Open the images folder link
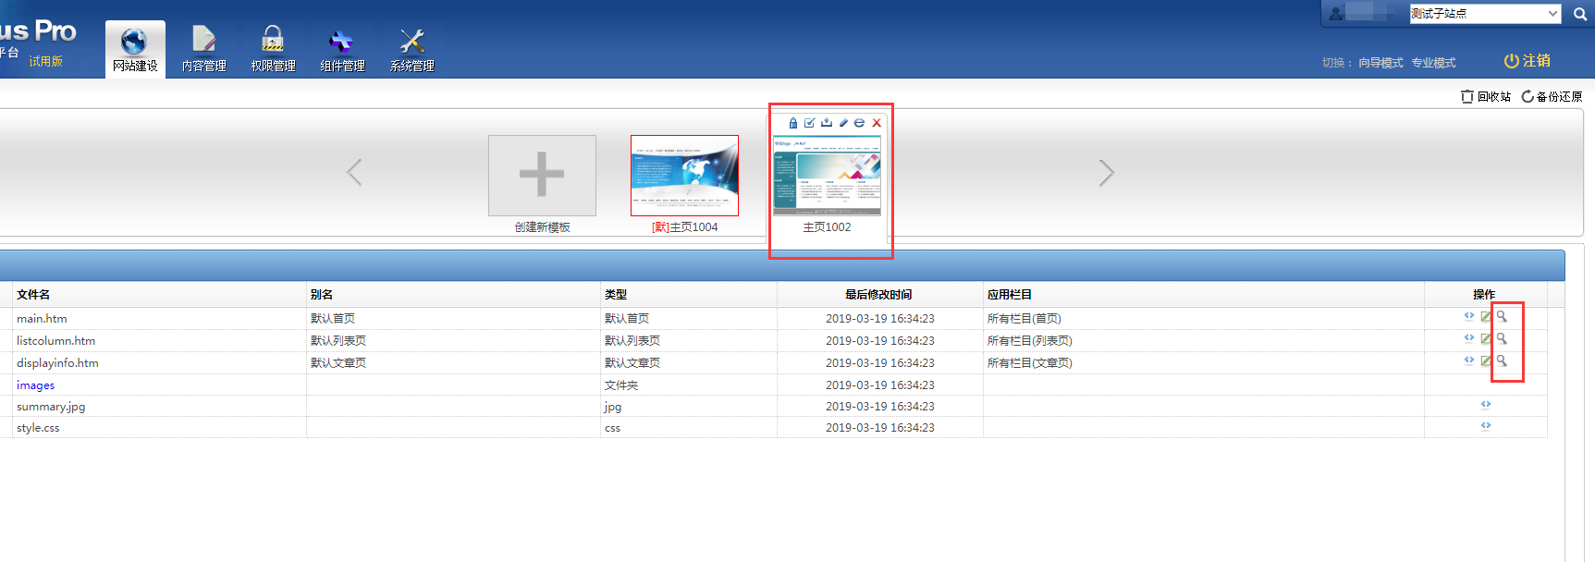Image resolution: width=1595 pixels, height=562 pixels. pyautogui.click(x=35, y=385)
